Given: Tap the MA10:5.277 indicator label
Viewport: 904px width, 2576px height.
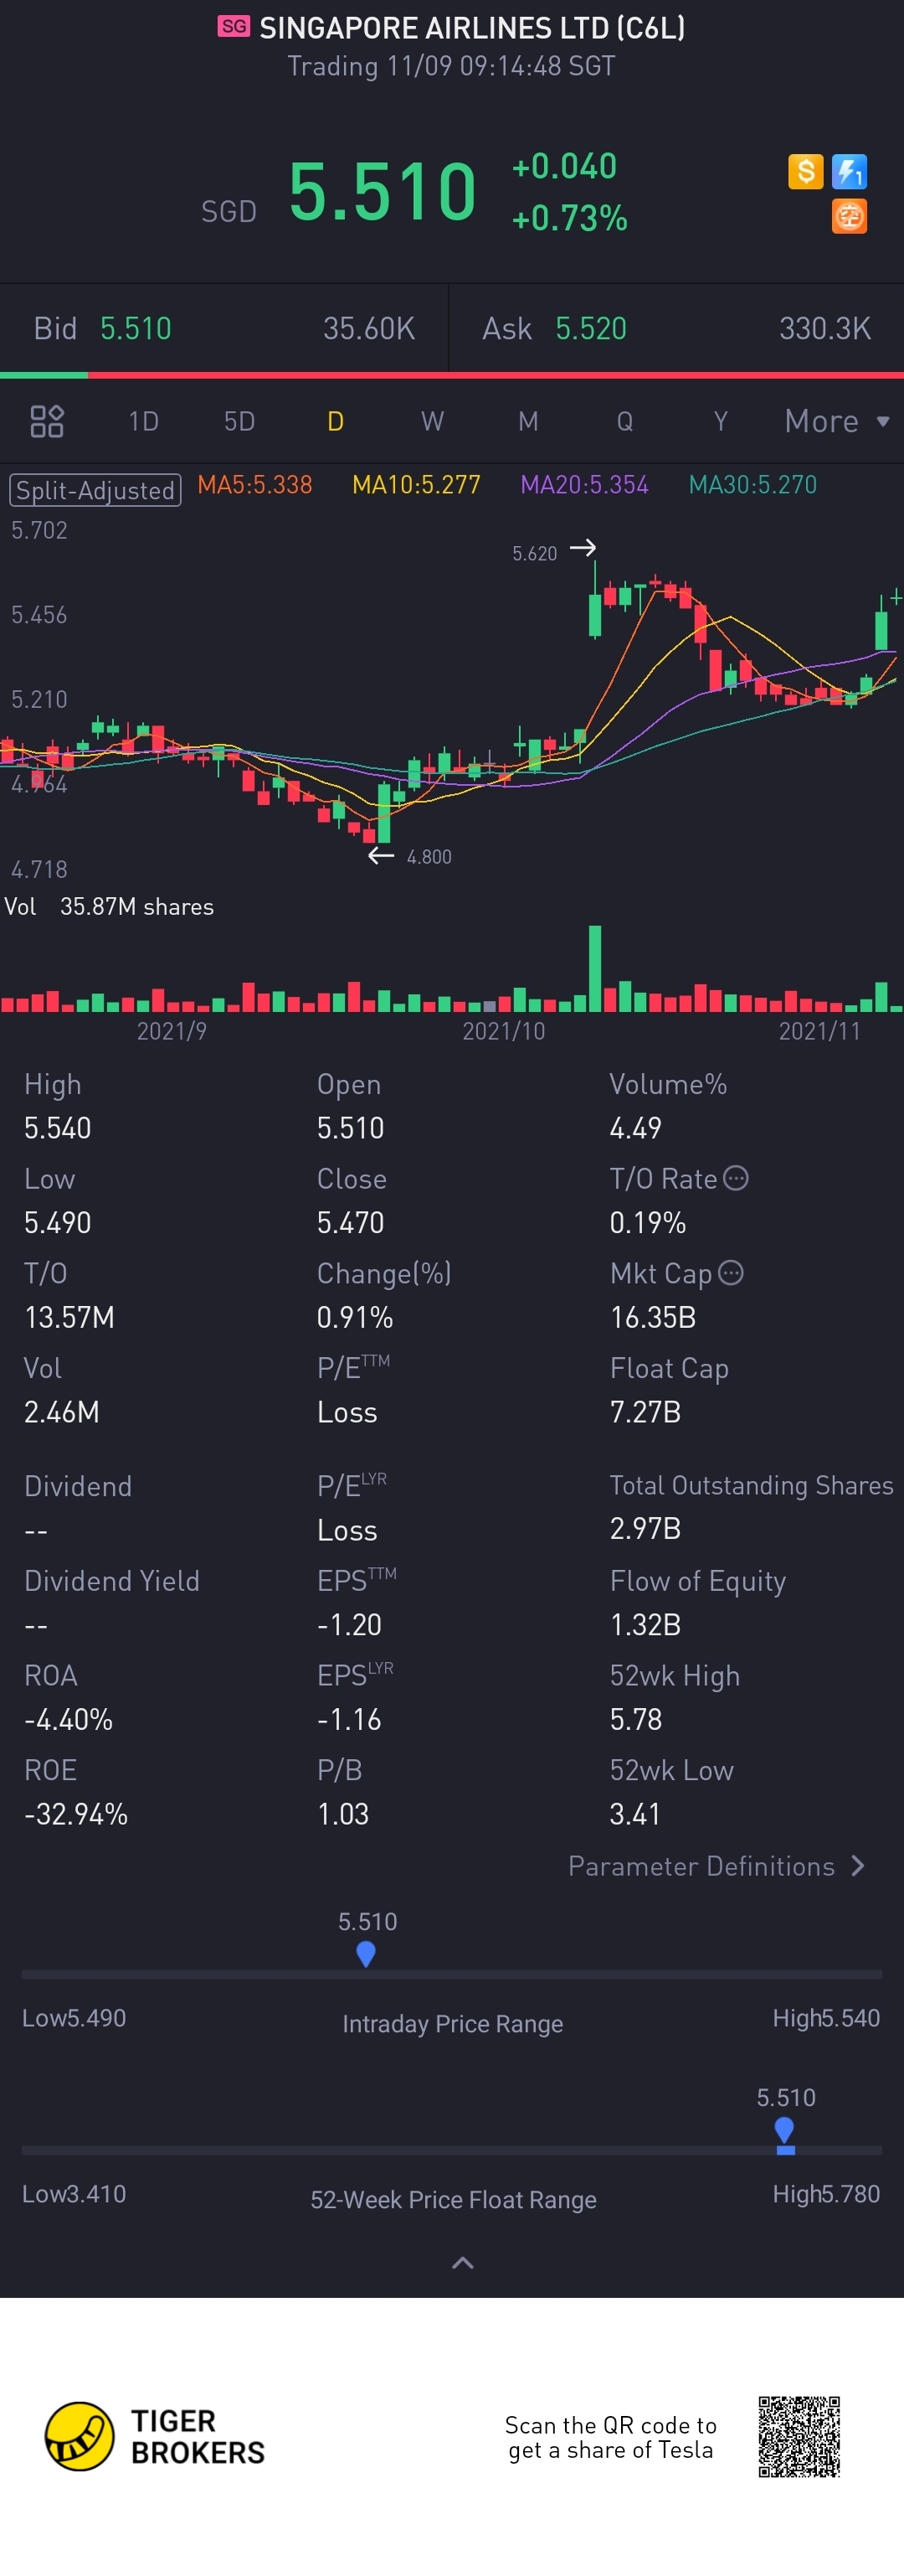Looking at the screenshot, I should point(417,485).
